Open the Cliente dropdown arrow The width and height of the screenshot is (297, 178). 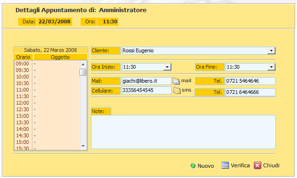click(271, 51)
